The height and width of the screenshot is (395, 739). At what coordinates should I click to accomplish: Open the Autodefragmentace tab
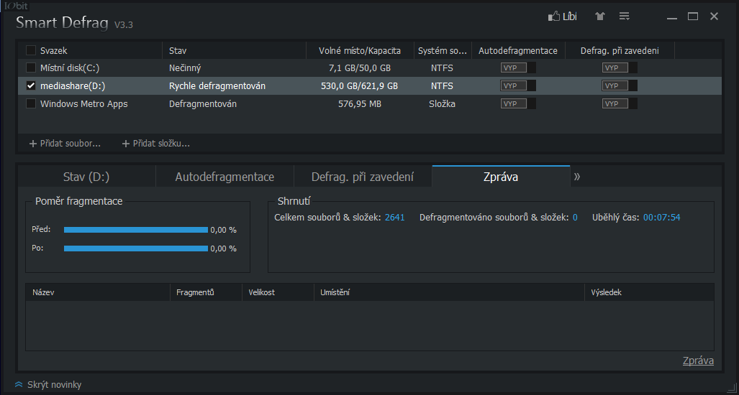(225, 177)
